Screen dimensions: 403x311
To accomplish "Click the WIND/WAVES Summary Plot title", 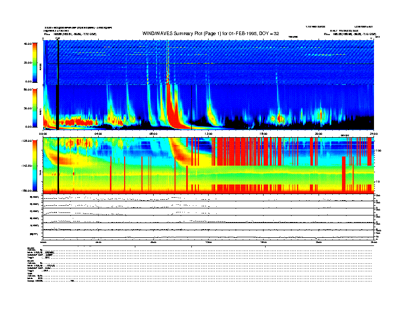I will coord(211,34).
